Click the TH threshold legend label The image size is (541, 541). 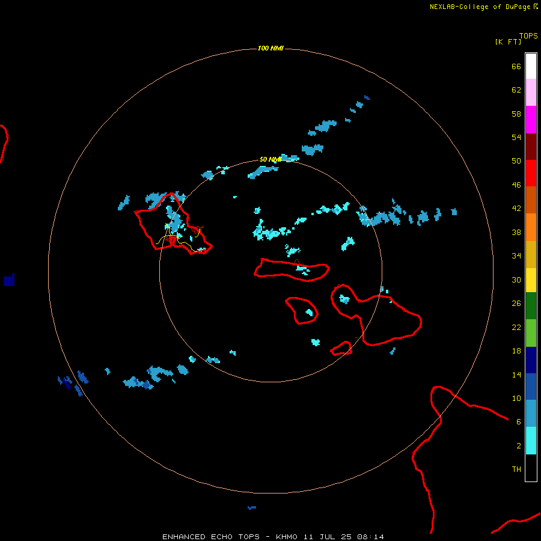[516, 469]
